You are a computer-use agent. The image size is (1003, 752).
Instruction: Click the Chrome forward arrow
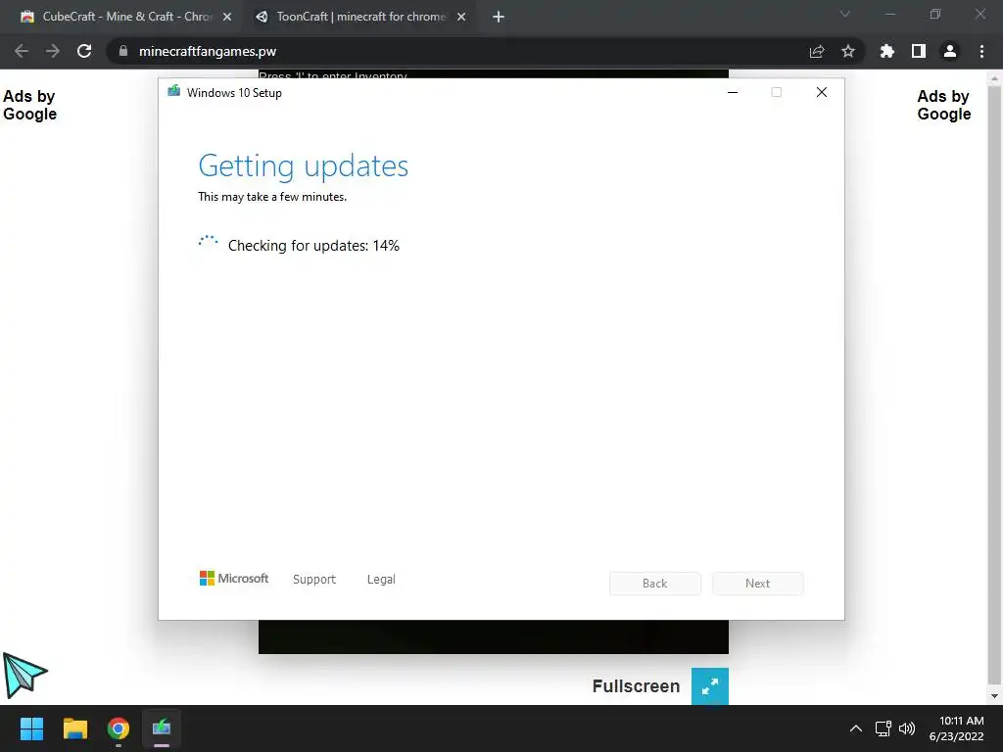pos(53,51)
